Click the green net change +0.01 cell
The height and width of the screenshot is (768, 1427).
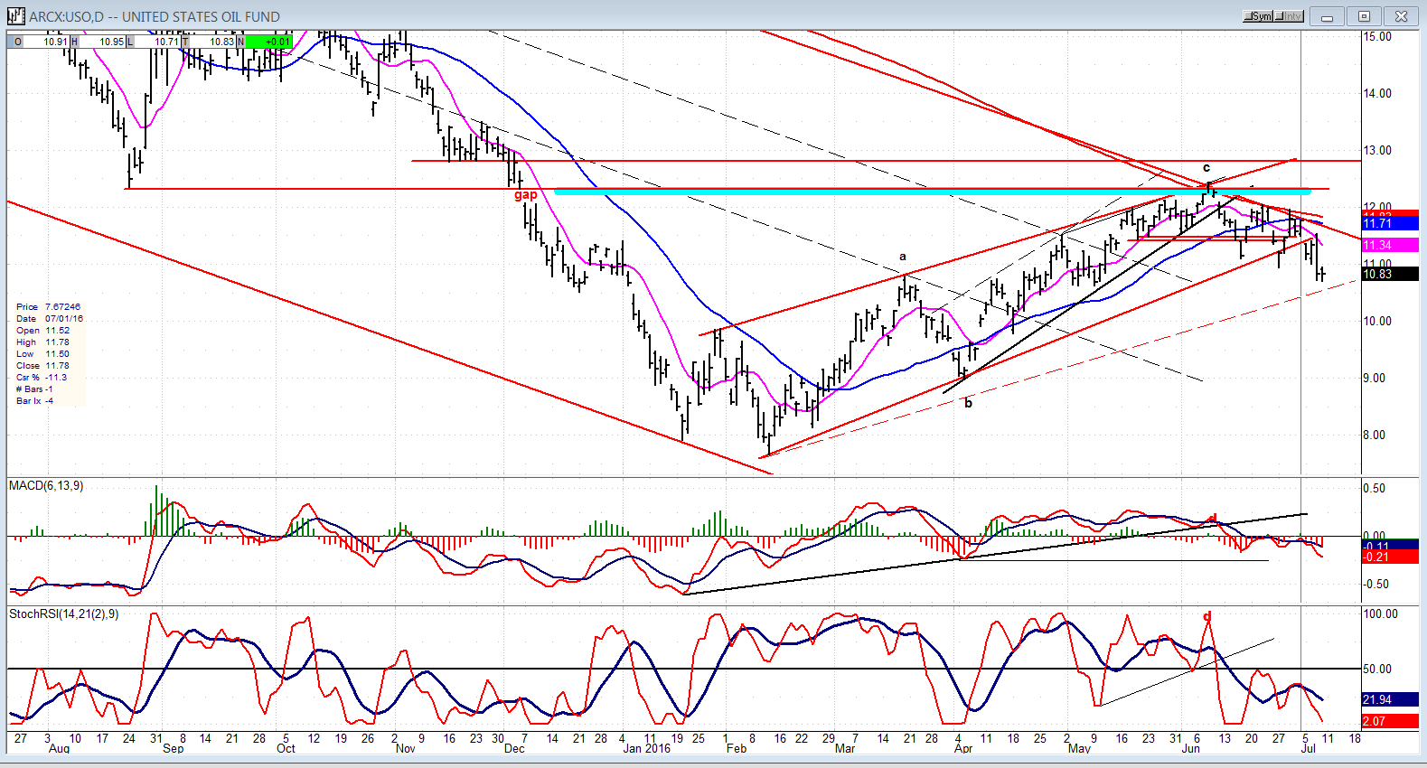(269, 42)
